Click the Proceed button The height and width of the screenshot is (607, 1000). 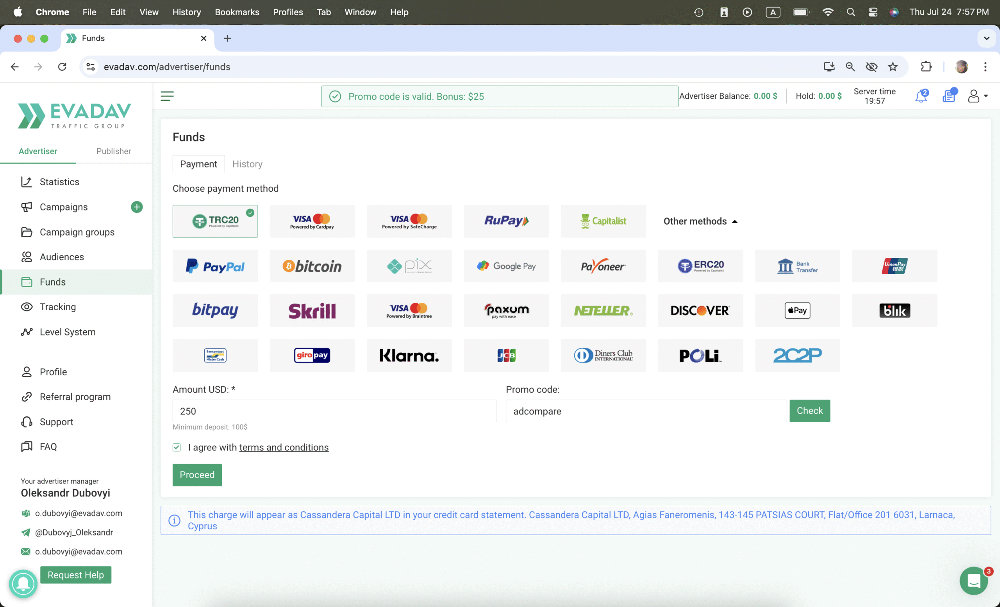coord(197,475)
